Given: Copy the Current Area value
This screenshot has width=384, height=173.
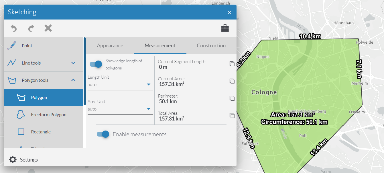Looking at the screenshot, I should tap(232, 81).
